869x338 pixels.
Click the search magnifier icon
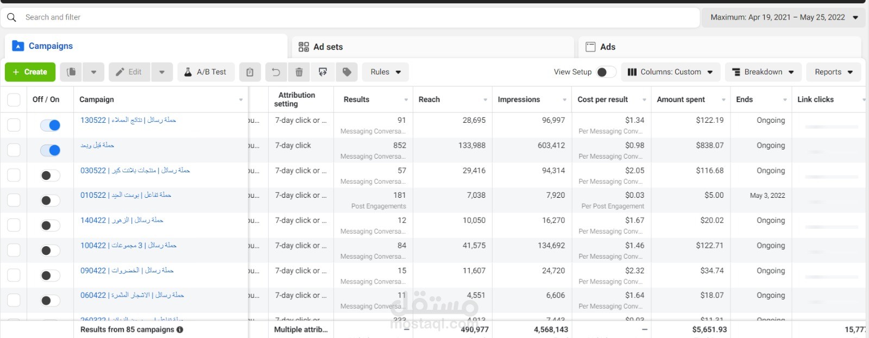pyautogui.click(x=11, y=17)
